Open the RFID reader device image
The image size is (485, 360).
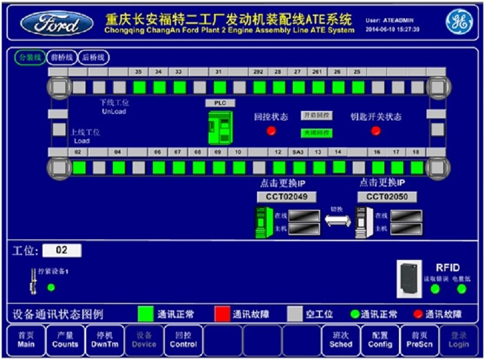coord(410,279)
